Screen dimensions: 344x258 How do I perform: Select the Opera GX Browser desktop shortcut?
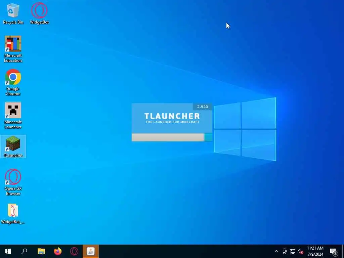[x=13, y=182]
